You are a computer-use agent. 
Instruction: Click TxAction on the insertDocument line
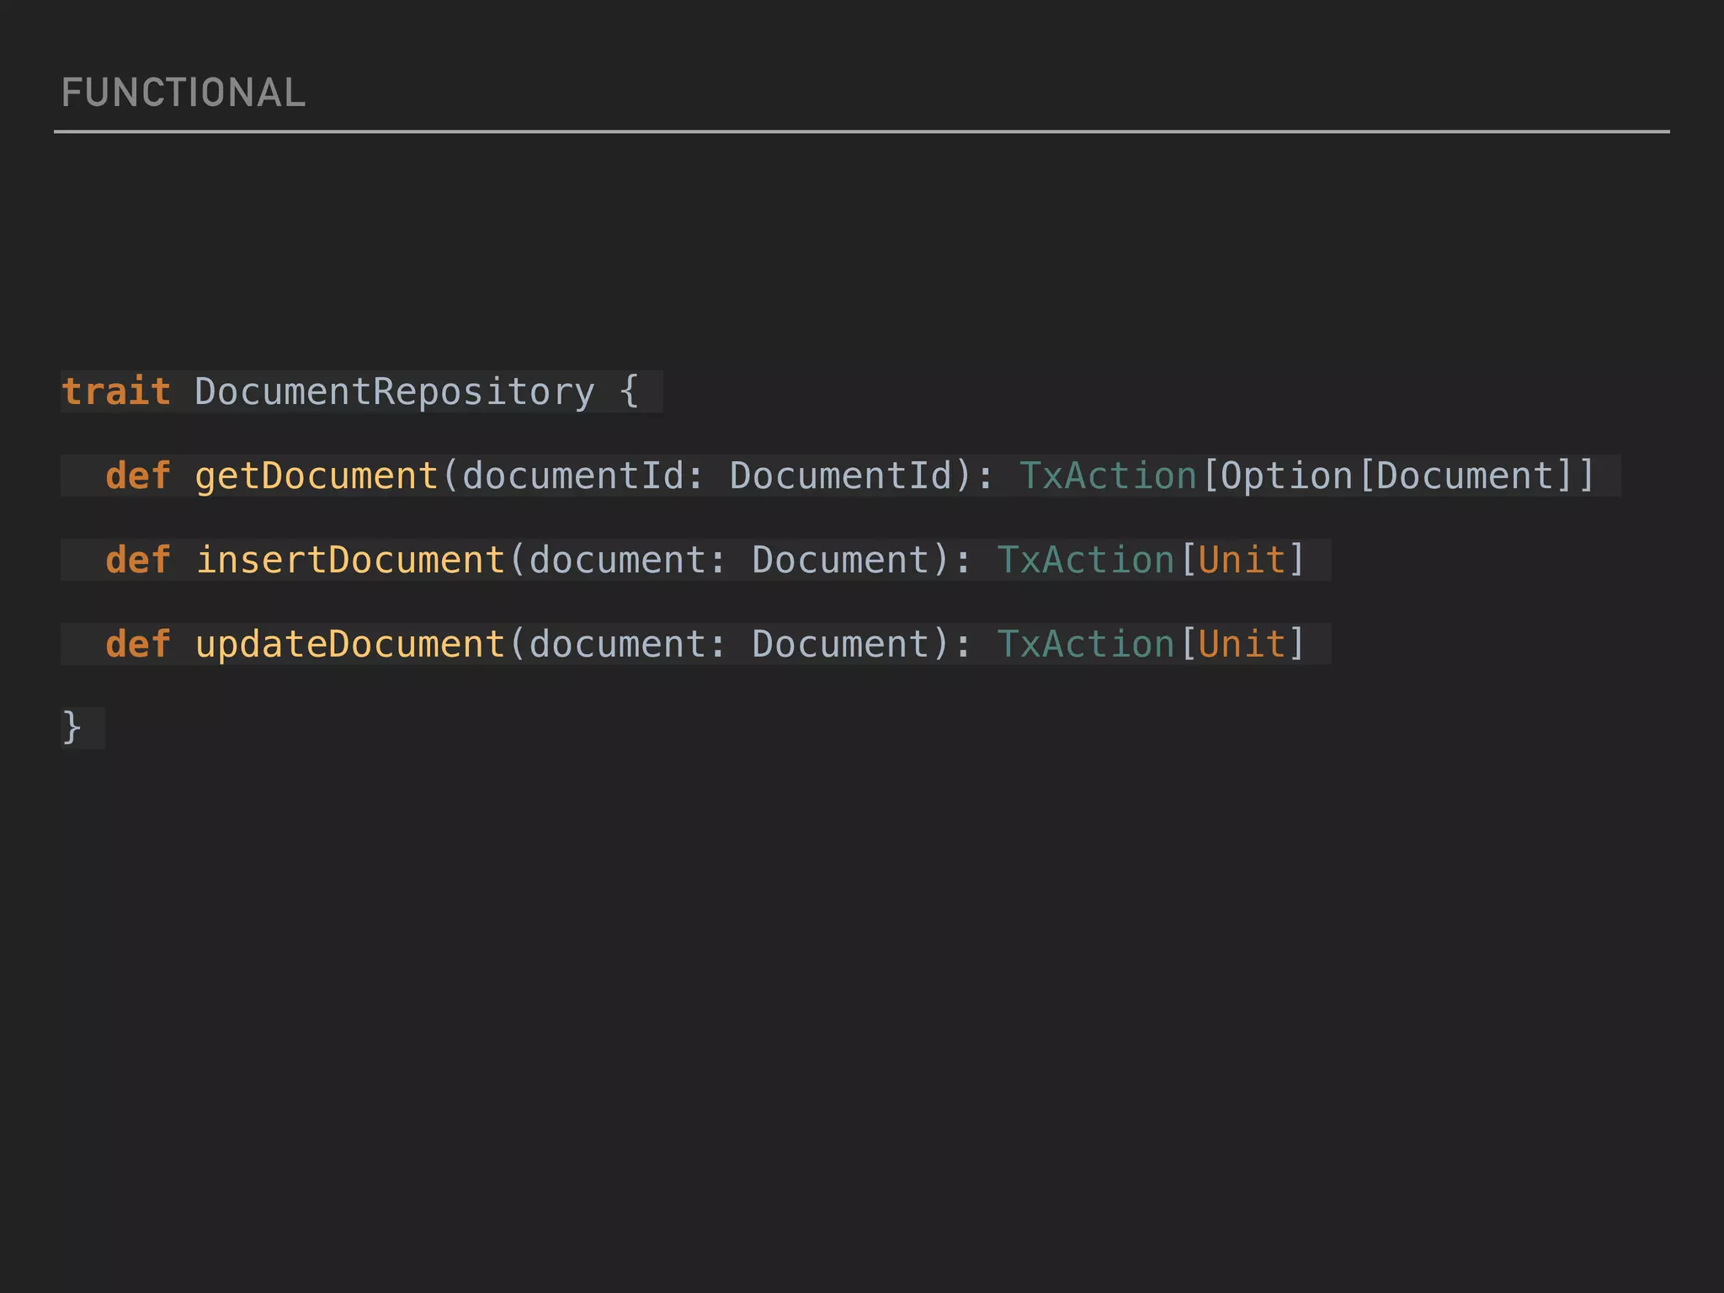(1086, 561)
